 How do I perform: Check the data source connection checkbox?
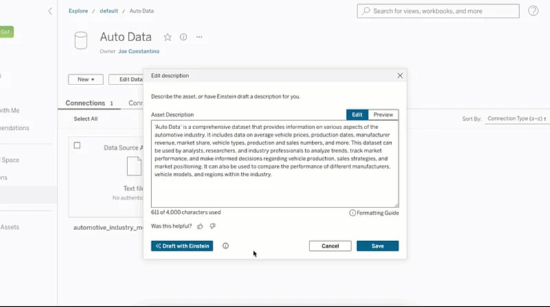tap(77, 146)
